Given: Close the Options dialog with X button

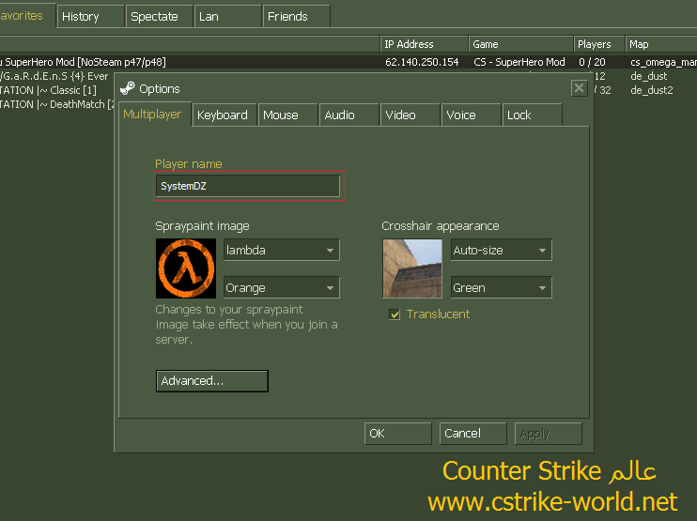Looking at the screenshot, I should [579, 88].
